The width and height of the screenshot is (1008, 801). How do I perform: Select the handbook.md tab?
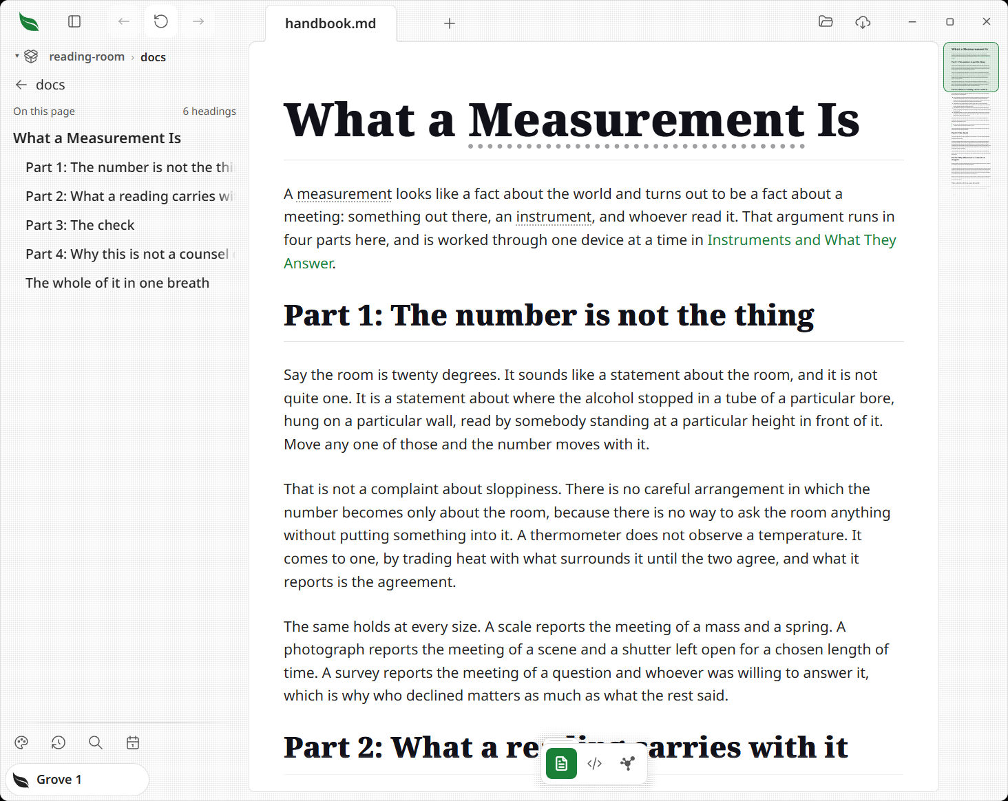point(330,23)
